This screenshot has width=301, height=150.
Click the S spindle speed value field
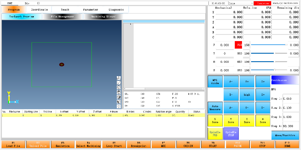(x=225, y=70)
